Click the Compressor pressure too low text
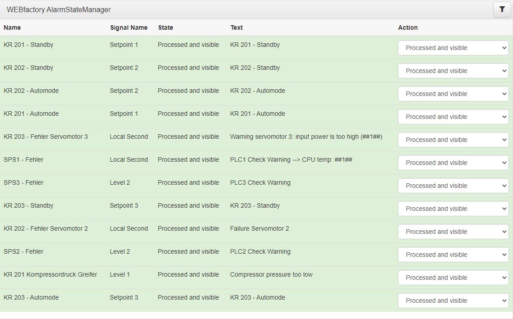Image resolution: width=513 pixels, height=319 pixels. click(271, 274)
